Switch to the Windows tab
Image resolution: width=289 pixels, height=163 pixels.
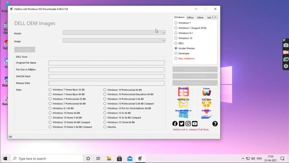click(x=179, y=17)
